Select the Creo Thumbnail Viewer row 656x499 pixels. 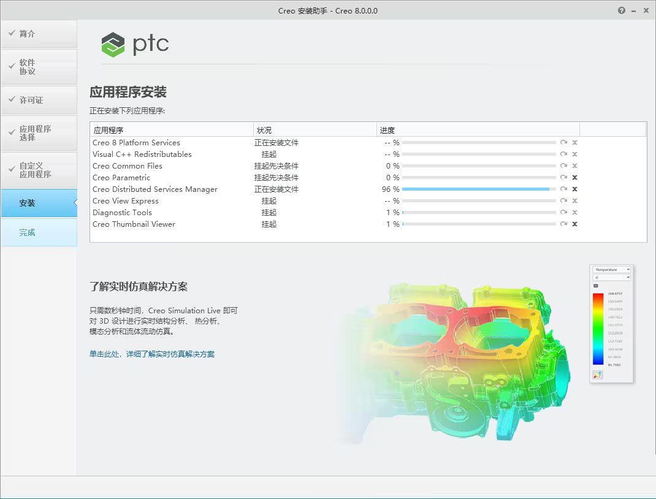[368, 224]
